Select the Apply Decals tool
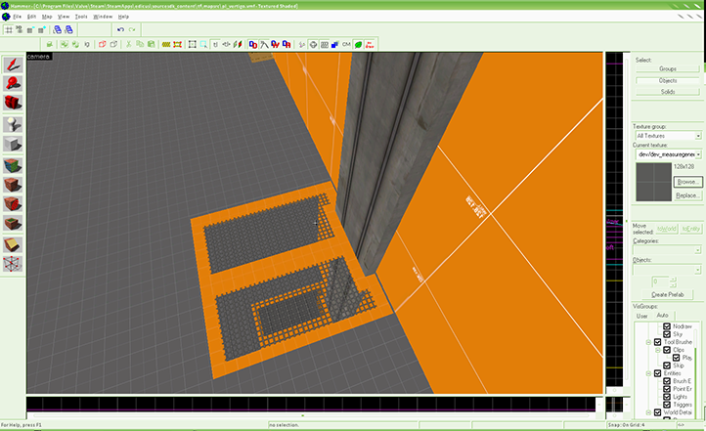 coord(13,204)
